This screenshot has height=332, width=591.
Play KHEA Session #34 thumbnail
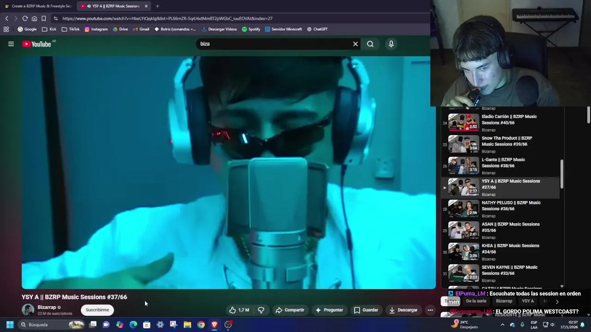point(464,251)
